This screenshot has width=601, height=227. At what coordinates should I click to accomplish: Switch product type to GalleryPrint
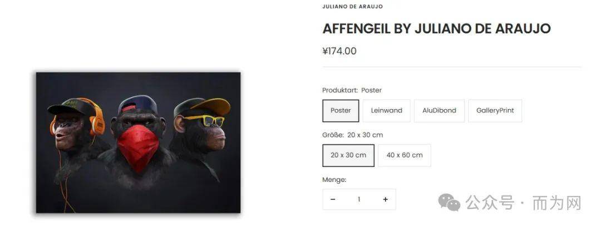(x=495, y=111)
